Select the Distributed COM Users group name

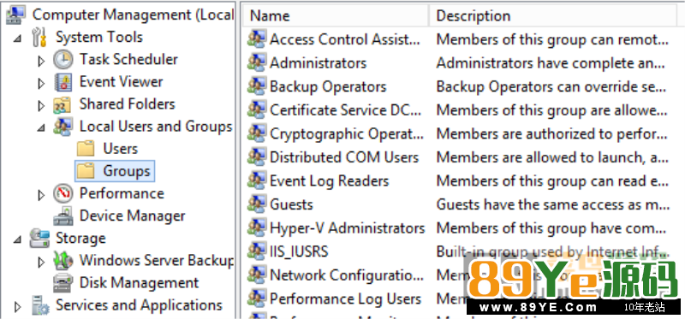pos(344,157)
